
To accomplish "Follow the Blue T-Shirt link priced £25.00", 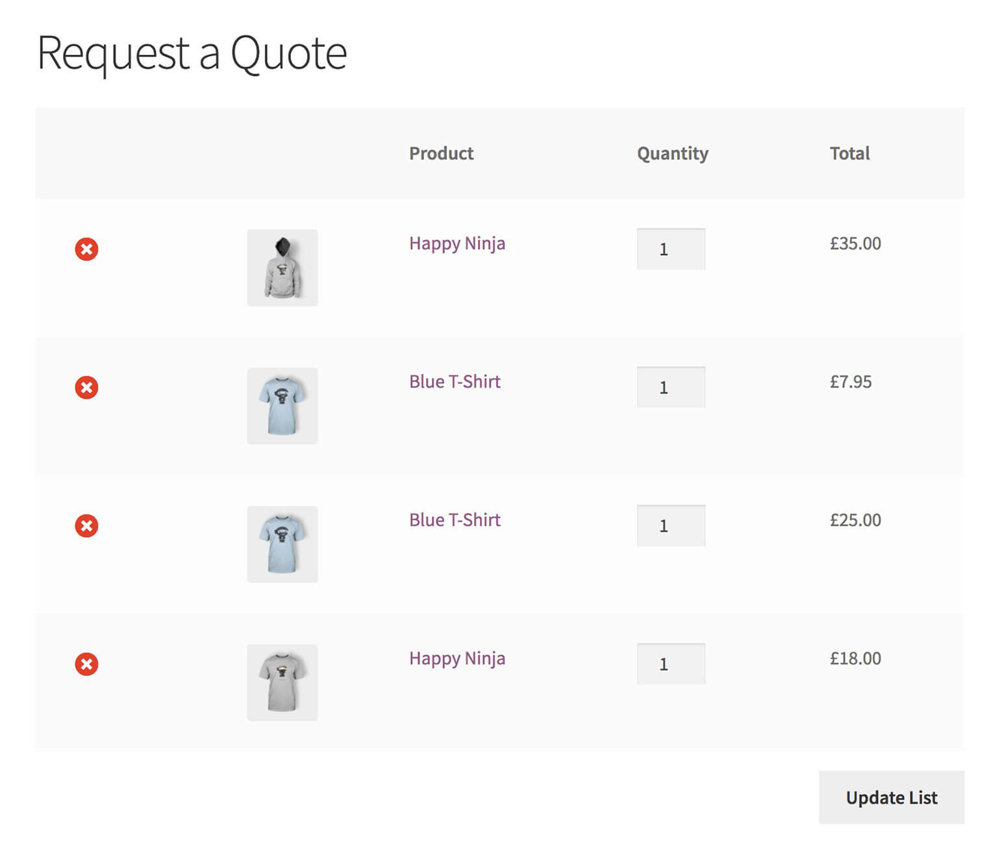I will pyautogui.click(x=455, y=520).
